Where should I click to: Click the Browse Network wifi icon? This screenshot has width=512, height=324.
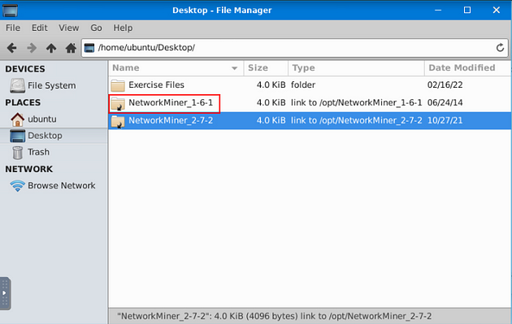coord(17,186)
